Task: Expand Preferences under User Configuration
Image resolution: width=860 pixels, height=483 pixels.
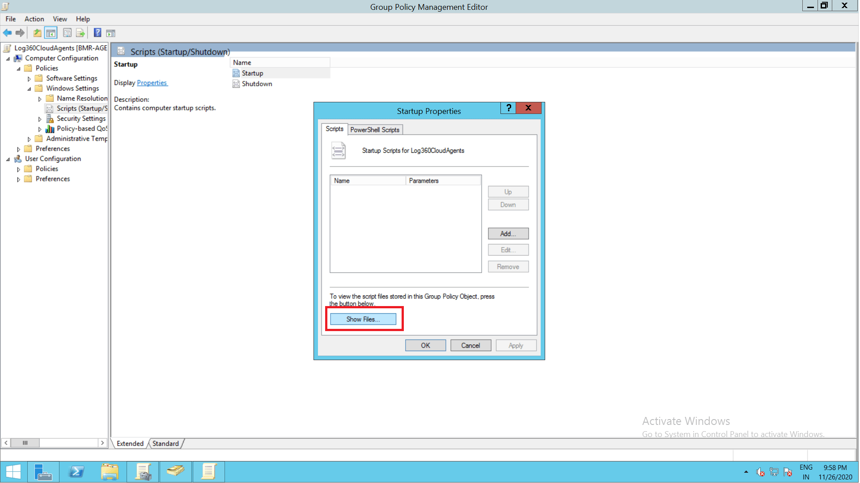Action: [18, 179]
